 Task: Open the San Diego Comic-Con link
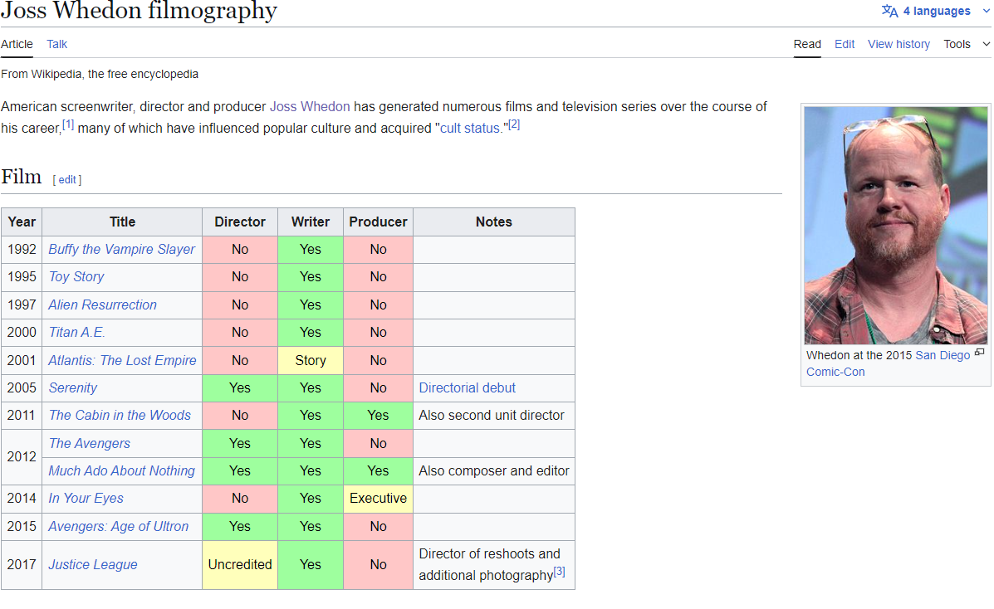click(942, 355)
